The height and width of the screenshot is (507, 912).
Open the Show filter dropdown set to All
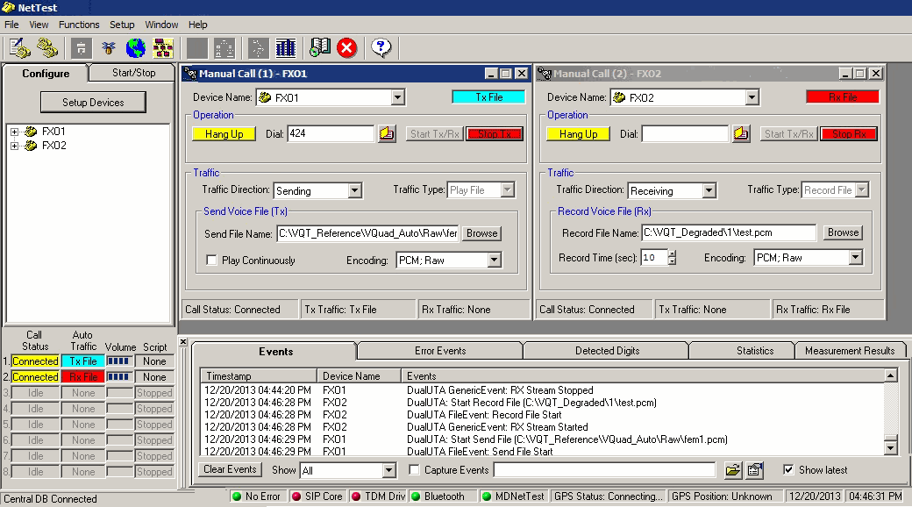coord(389,470)
